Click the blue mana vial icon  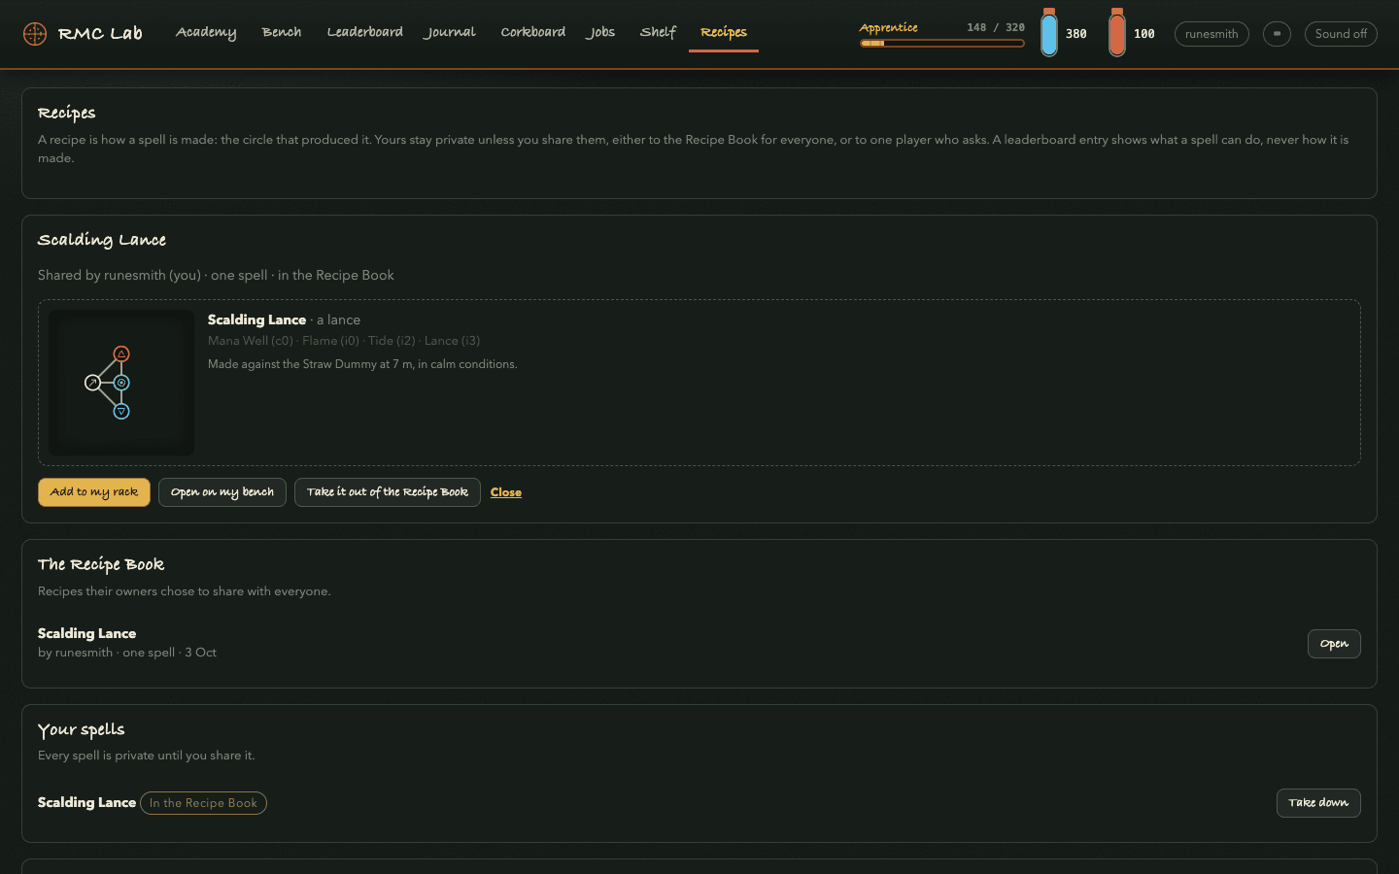click(x=1049, y=32)
